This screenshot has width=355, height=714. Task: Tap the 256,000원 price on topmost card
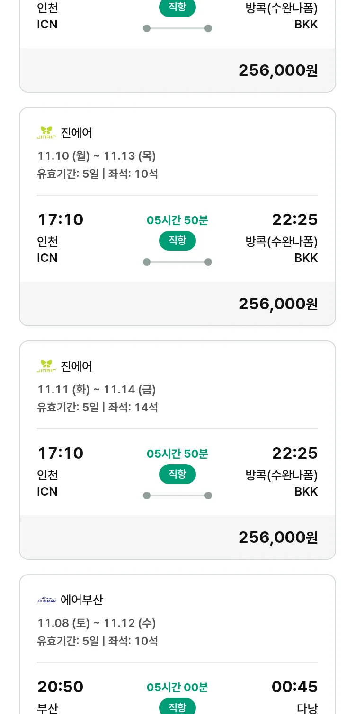tap(278, 70)
